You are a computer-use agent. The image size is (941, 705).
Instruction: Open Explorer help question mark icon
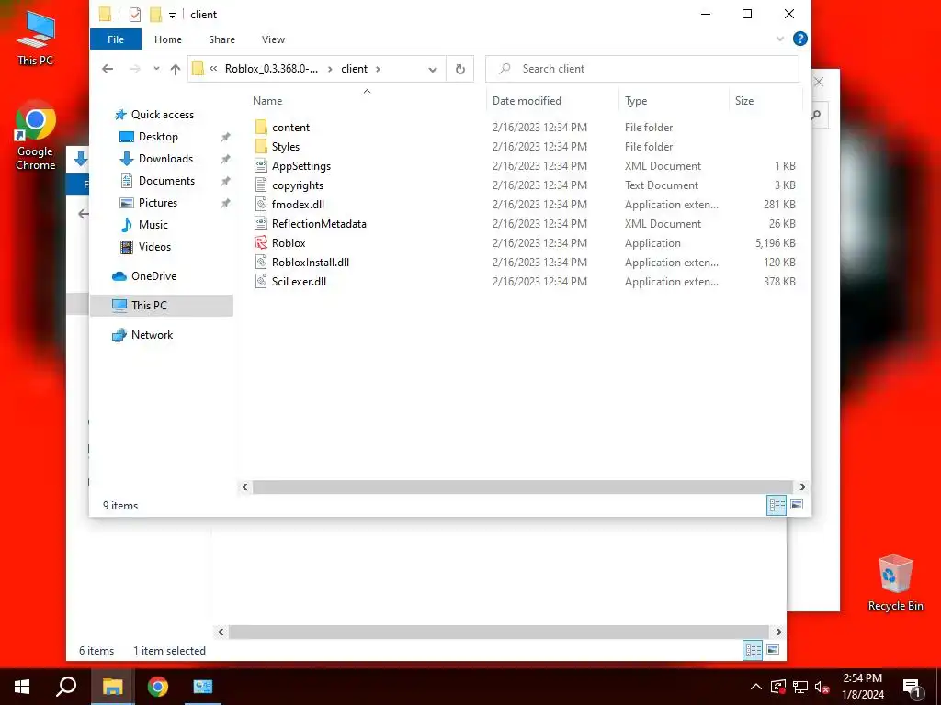coord(800,39)
